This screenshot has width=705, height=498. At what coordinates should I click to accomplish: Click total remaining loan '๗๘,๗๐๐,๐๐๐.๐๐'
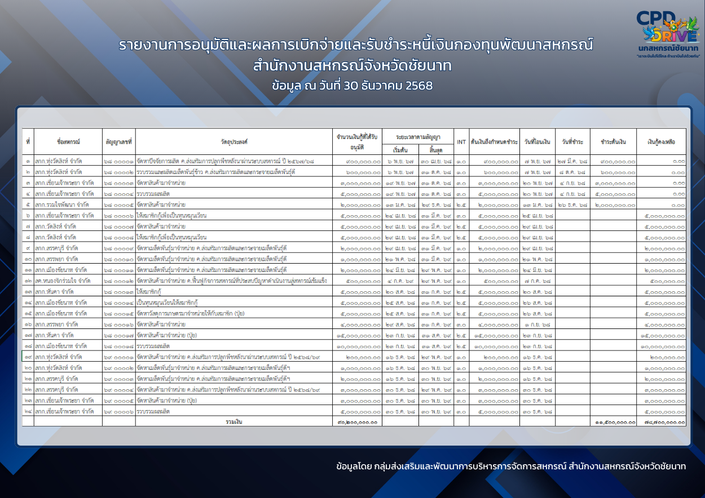(x=664, y=422)
